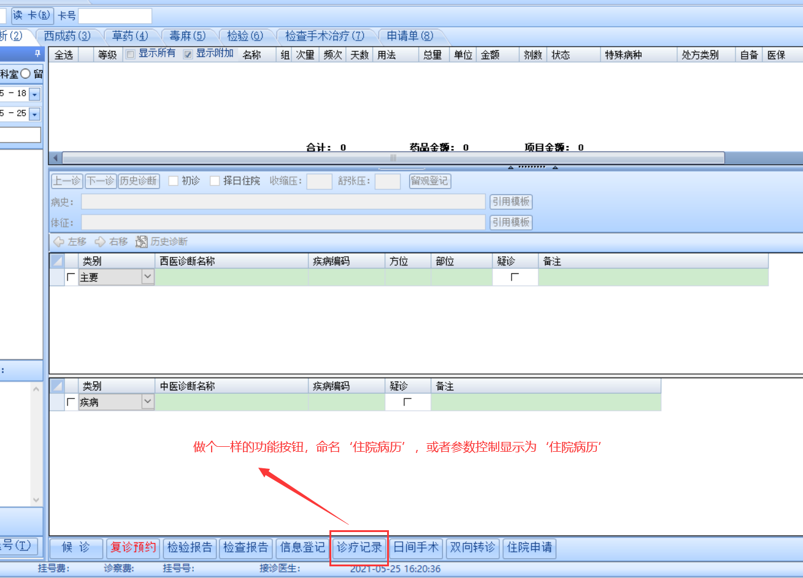Click the left panel scrollbar up arrow
Image resolution: width=803 pixels, height=578 pixels.
[36, 389]
